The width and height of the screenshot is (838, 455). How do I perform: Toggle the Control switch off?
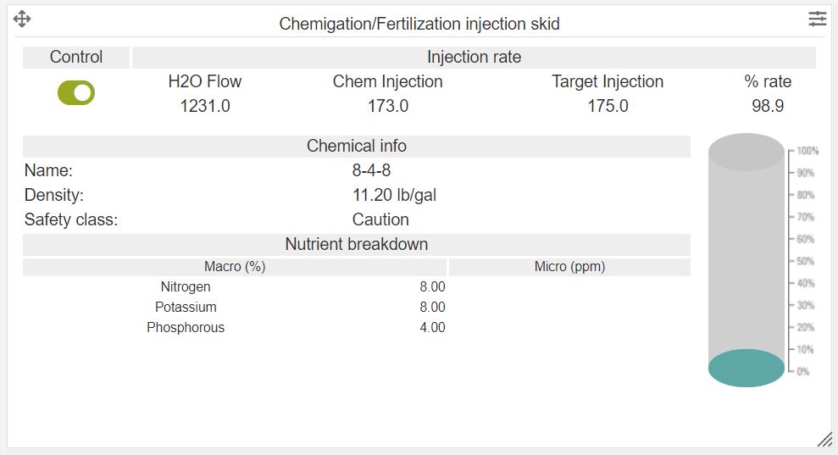(x=76, y=93)
